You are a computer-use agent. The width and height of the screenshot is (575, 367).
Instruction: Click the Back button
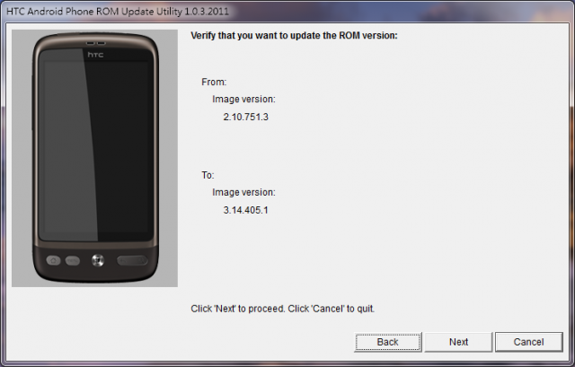tap(387, 342)
